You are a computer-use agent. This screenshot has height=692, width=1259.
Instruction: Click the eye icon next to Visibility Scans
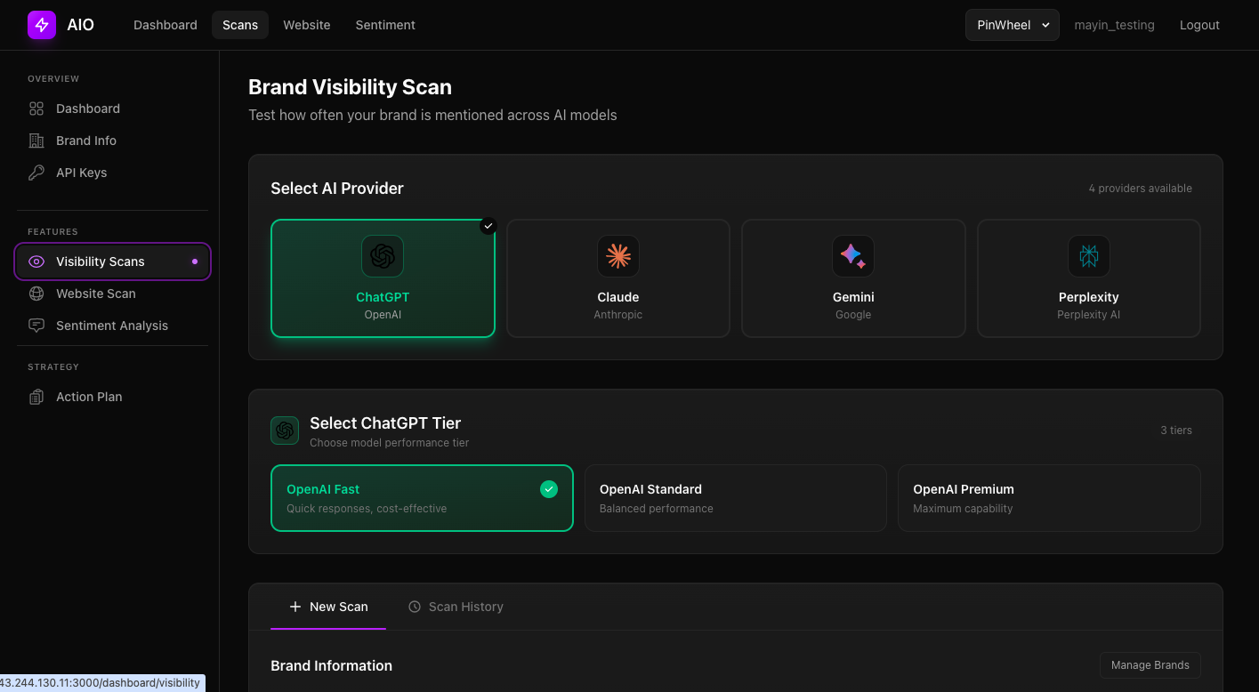36,261
